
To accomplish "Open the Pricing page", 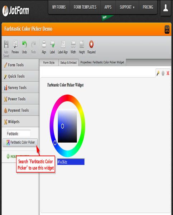I will [x=148, y=7].
